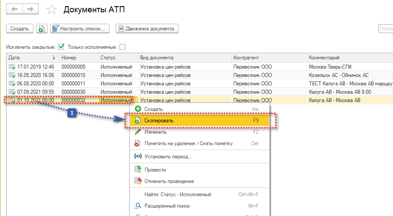Screen dimensions: 393x216
Task: Uncheck the Исключить закрытые checkbox
Action: [x=61, y=47]
